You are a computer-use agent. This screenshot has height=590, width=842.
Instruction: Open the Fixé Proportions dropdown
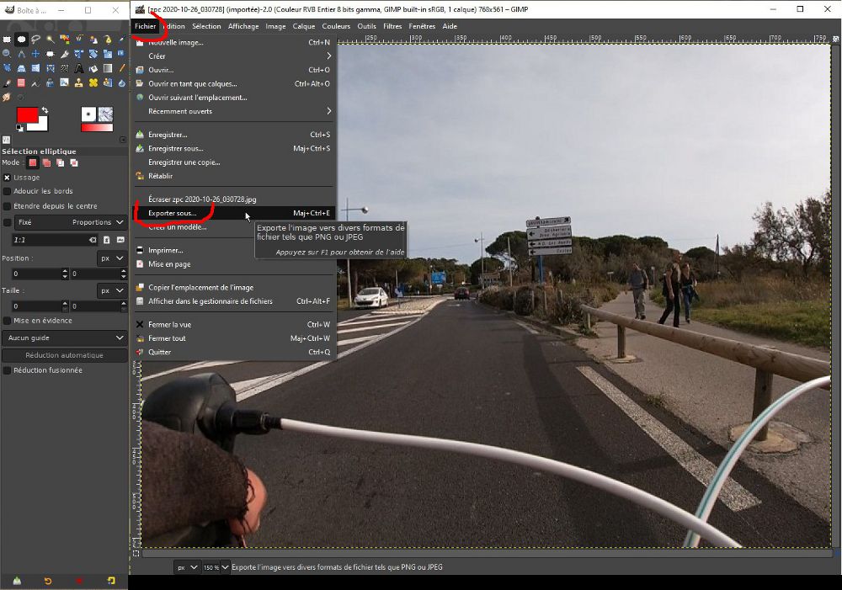coord(70,222)
